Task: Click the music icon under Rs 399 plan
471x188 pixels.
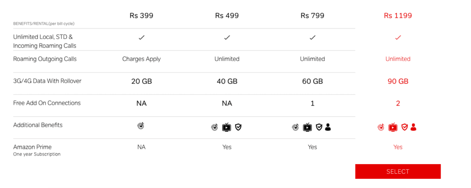Action: point(141,126)
